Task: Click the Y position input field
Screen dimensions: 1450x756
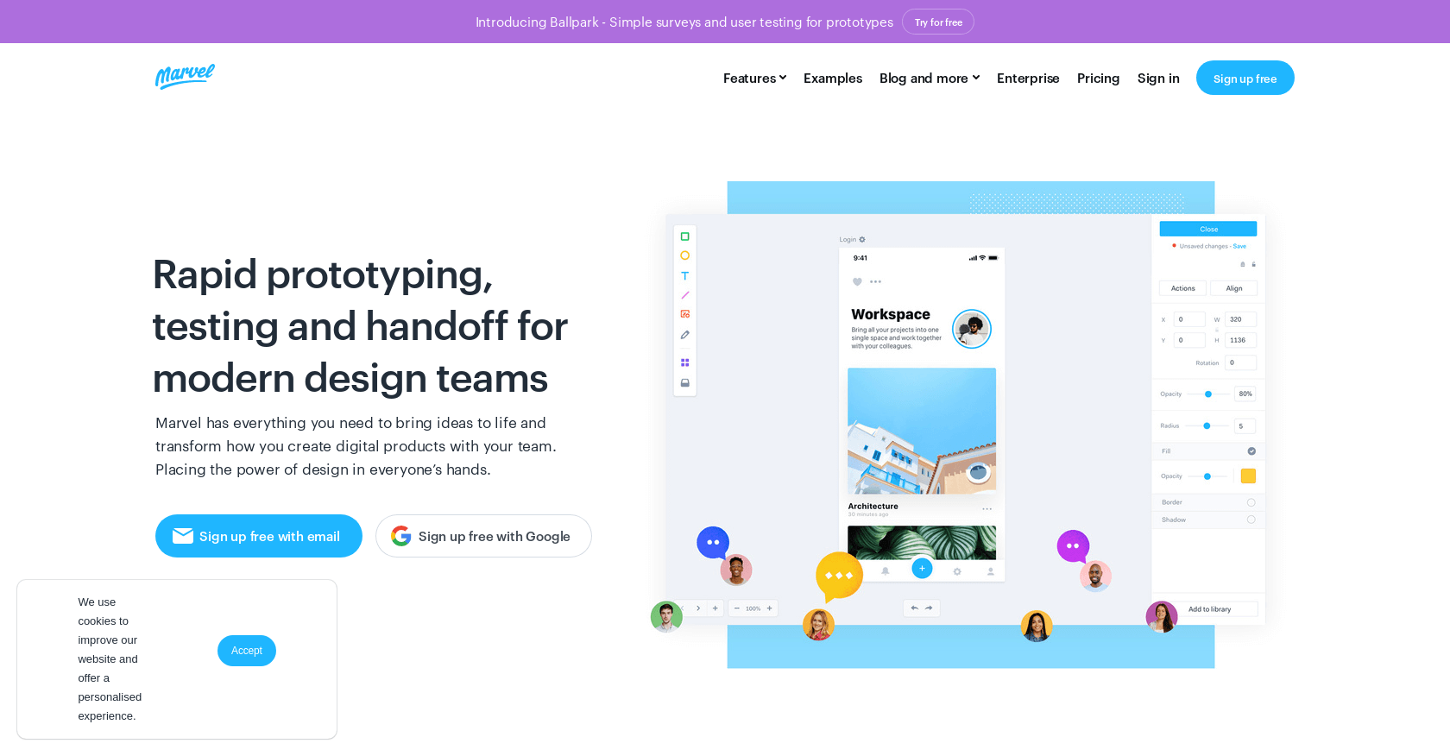Action: (x=1189, y=340)
